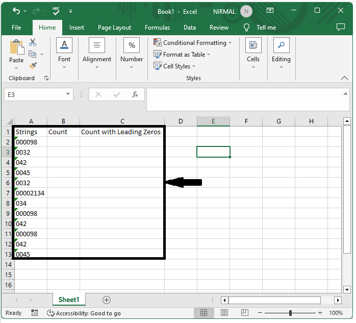The image size is (356, 323).
Task: Click Accessibility: Good to go status
Action: pyautogui.click(x=84, y=313)
